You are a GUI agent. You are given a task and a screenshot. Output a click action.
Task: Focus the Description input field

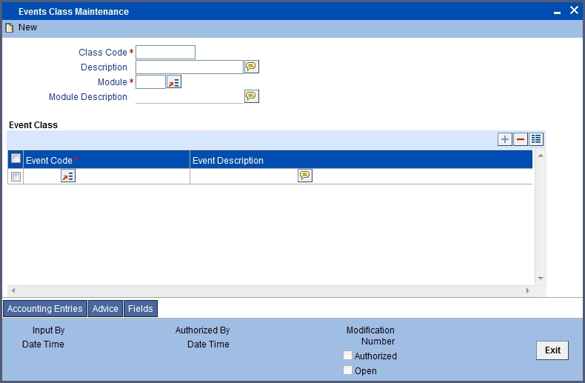pyautogui.click(x=190, y=67)
